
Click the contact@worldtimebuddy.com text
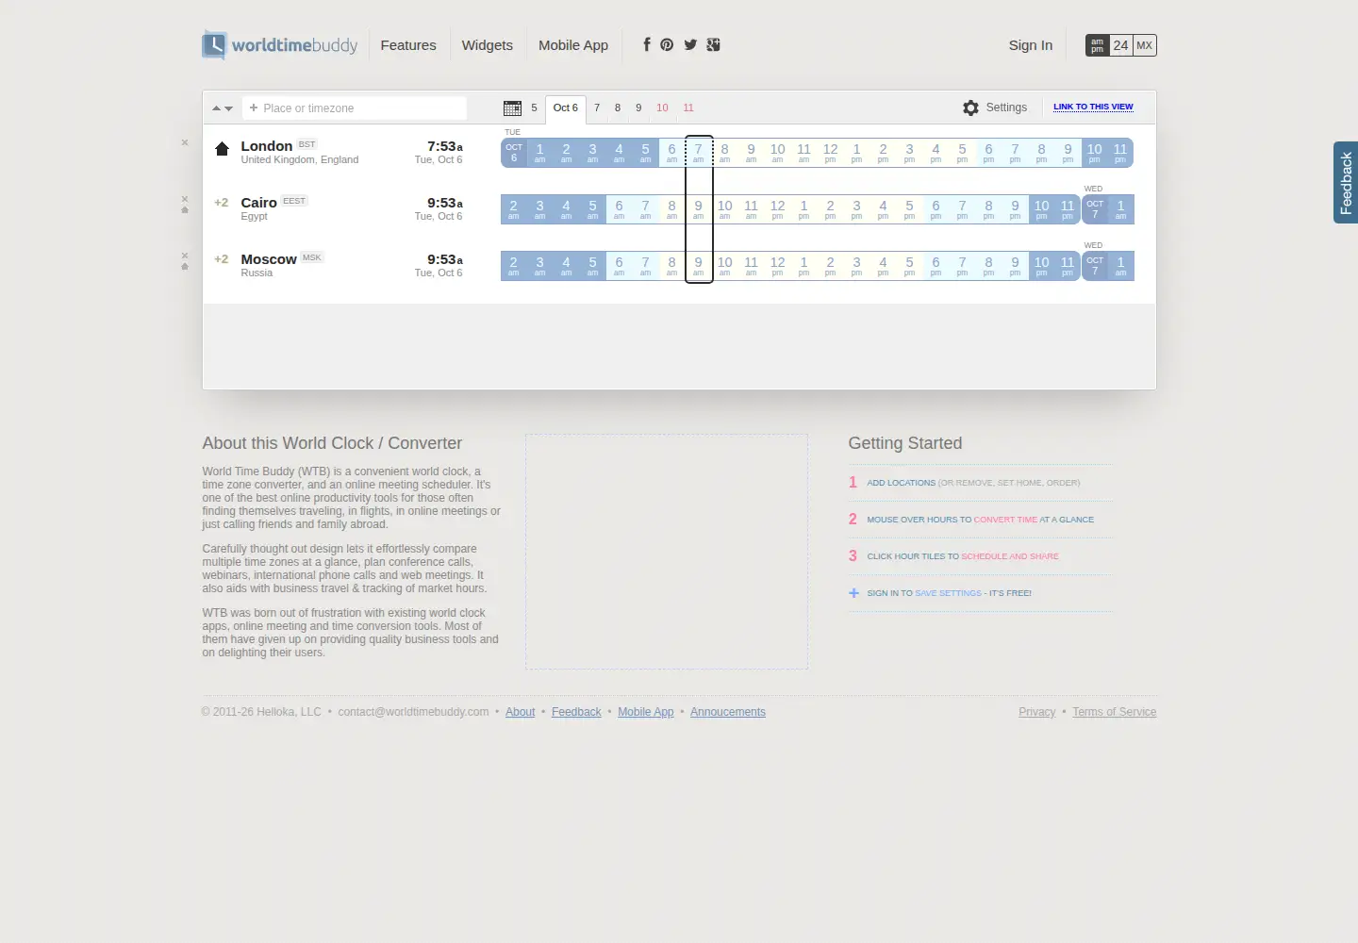413,712
